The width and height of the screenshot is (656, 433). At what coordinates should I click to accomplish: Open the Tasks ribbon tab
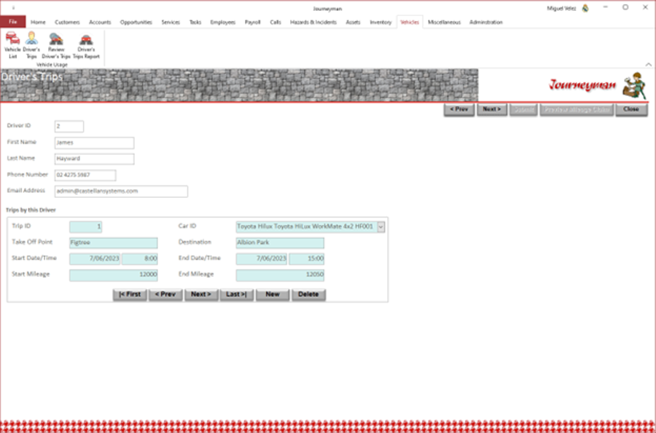[195, 22]
